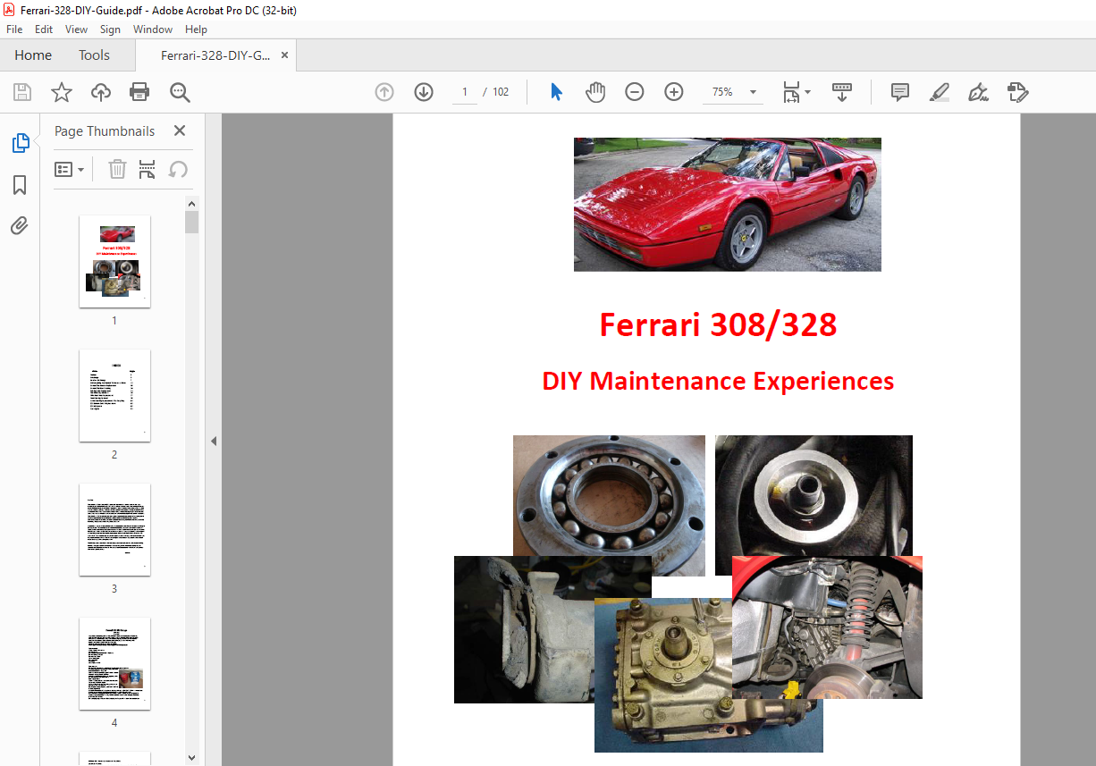Click the 'Ferrari 308/328' title text
1096x766 pixels.
click(x=718, y=324)
